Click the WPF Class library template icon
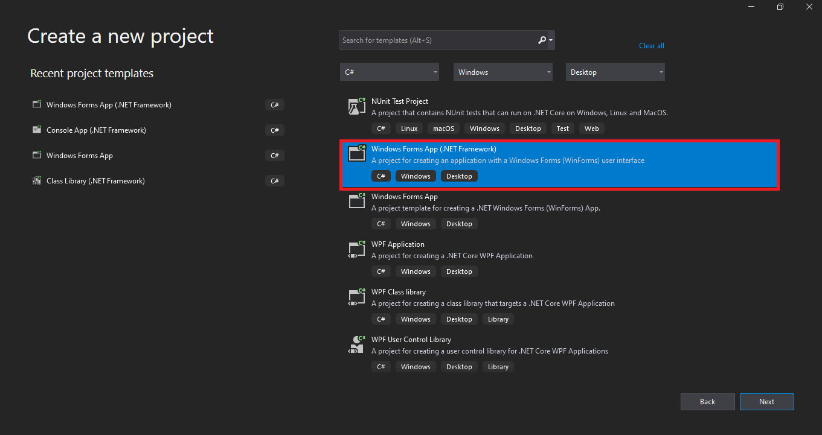The width and height of the screenshot is (822, 435). [x=357, y=297]
